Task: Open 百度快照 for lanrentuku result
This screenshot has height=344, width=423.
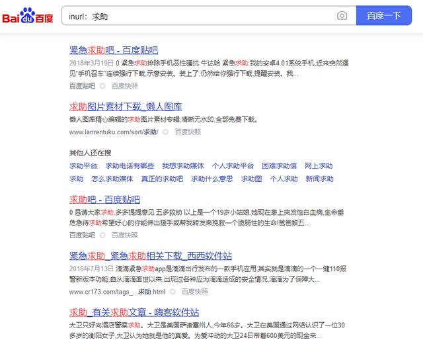Action: pos(188,132)
